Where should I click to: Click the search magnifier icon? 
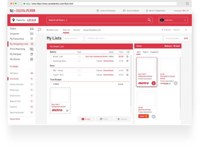149,20
